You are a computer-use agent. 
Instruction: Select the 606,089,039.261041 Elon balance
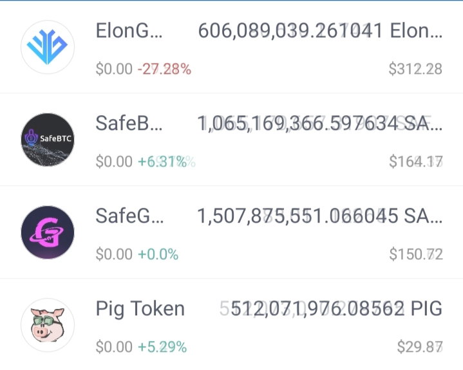320,31
